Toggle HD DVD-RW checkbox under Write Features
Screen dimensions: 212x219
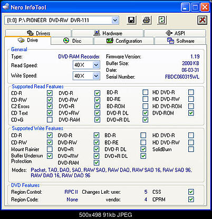click(x=191, y=142)
